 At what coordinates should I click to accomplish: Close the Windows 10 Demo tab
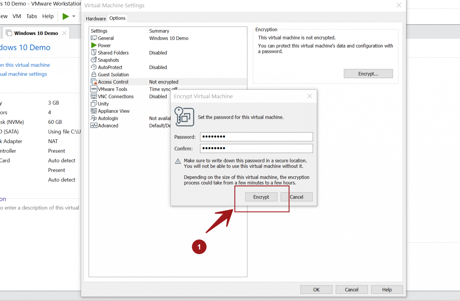(x=64, y=33)
